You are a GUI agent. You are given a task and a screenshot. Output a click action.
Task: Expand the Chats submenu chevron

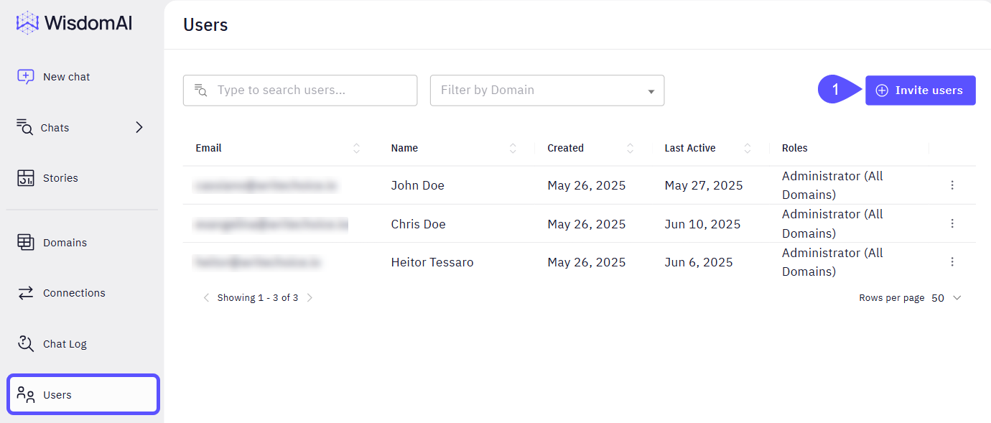pos(139,127)
